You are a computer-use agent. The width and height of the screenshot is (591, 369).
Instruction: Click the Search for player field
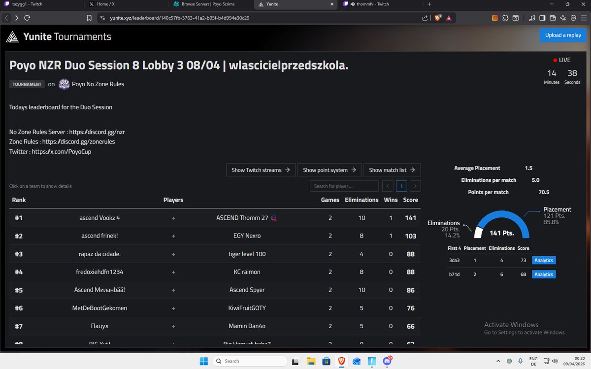(344, 186)
